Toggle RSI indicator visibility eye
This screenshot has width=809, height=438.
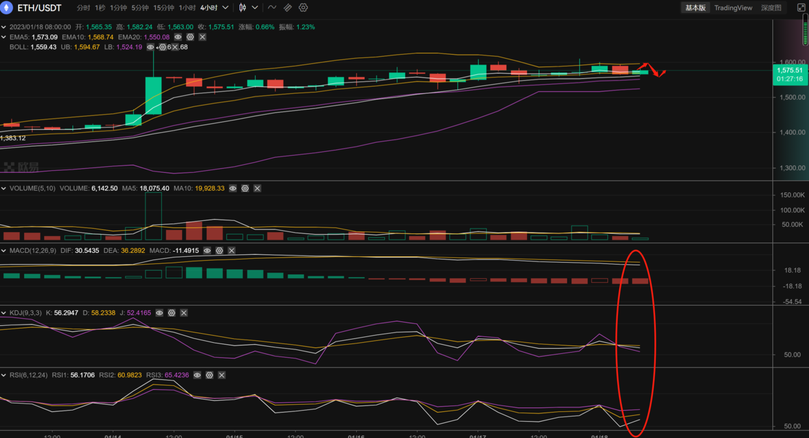click(197, 375)
